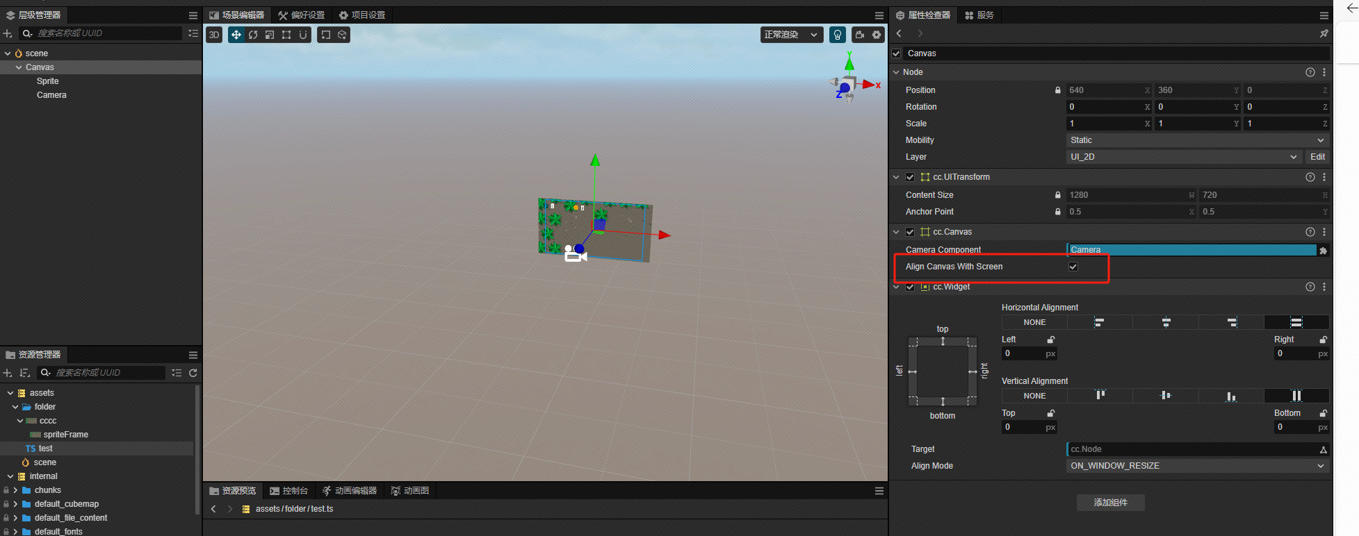
Task: Toggle the scene light bulb icon
Action: pos(838,35)
